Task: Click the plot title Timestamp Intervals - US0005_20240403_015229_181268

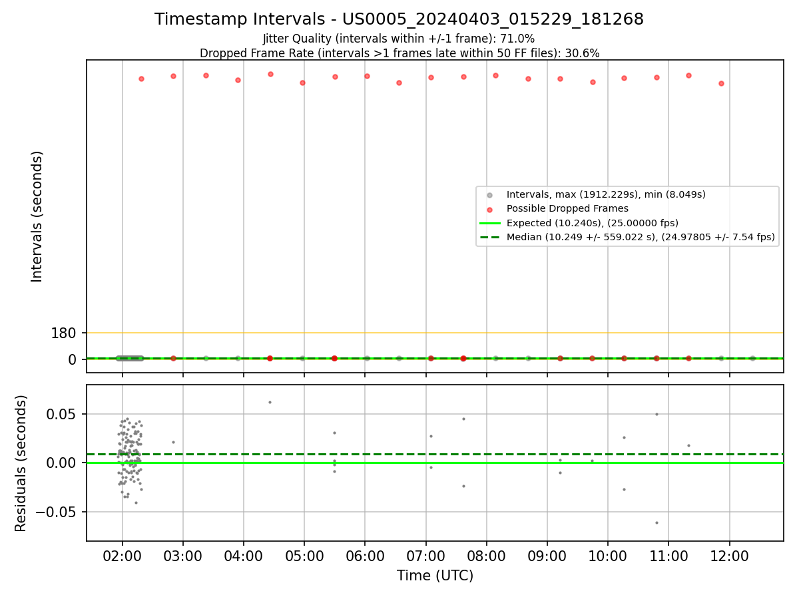Action: click(399, 19)
